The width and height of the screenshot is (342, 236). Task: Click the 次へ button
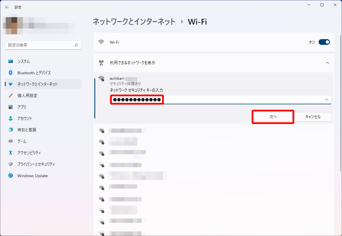coord(273,117)
